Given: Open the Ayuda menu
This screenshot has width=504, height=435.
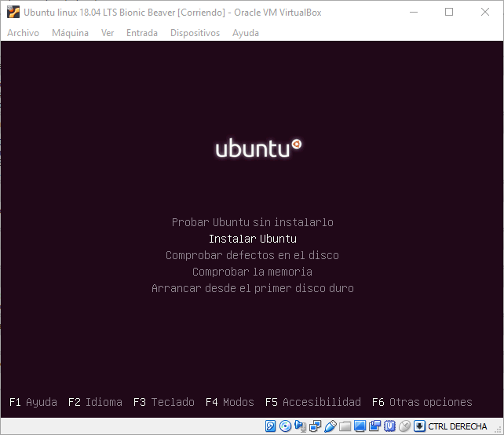Looking at the screenshot, I should [x=246, y=33].
